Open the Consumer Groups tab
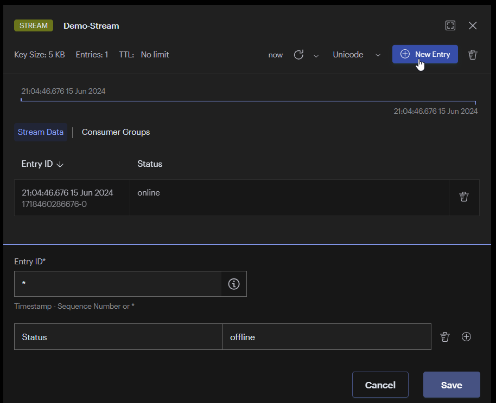This screenshot has height=403, width=496. pyautogui.click(x=116, y=132)
